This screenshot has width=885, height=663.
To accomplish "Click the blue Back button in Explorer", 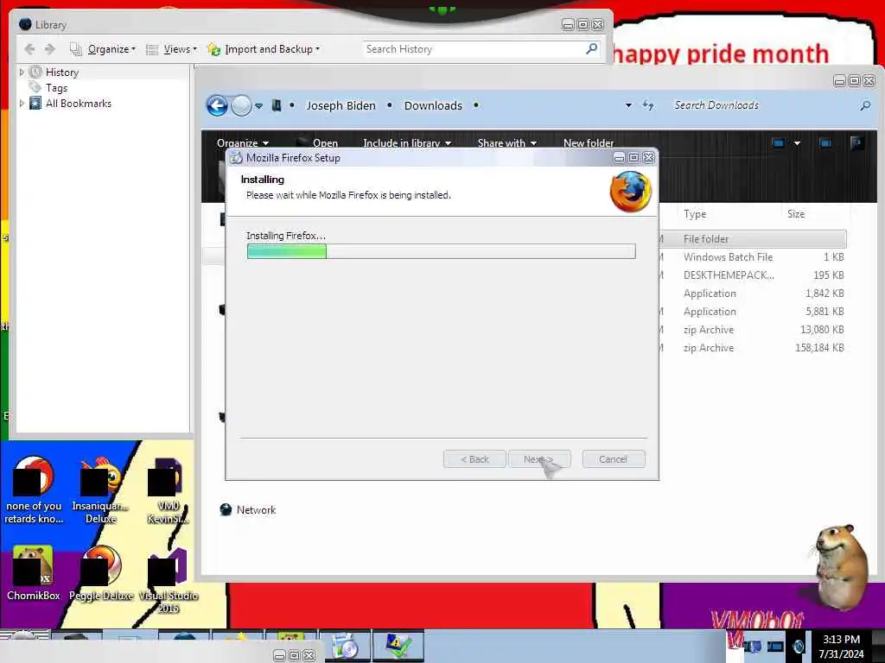I will pyautogui.click(x=217, y=105).
